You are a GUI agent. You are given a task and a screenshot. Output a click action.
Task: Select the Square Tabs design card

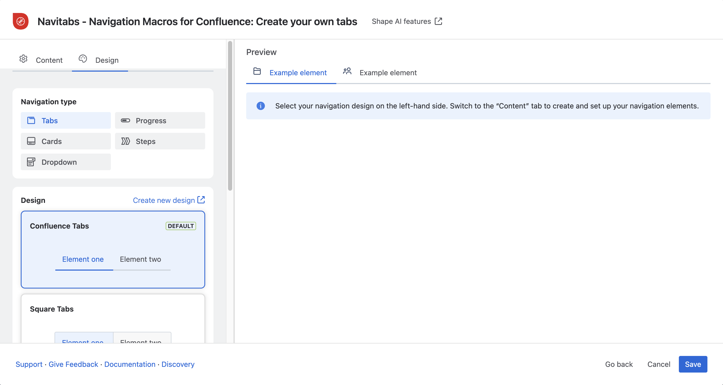(x=113, y=319)
